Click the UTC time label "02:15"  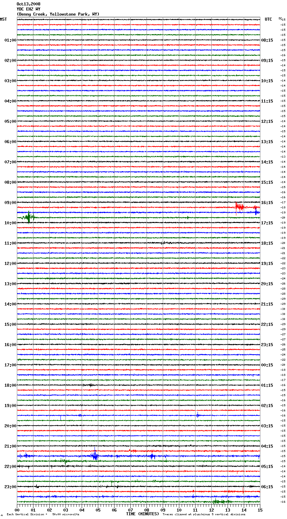(x=267, y=406)
